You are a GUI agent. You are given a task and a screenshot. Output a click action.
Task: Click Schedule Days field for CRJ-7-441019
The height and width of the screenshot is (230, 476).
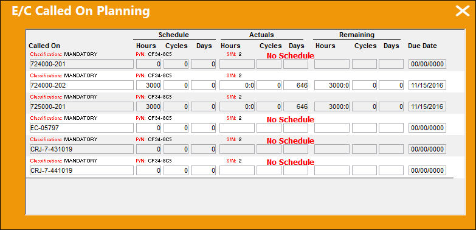click(204, 170)
